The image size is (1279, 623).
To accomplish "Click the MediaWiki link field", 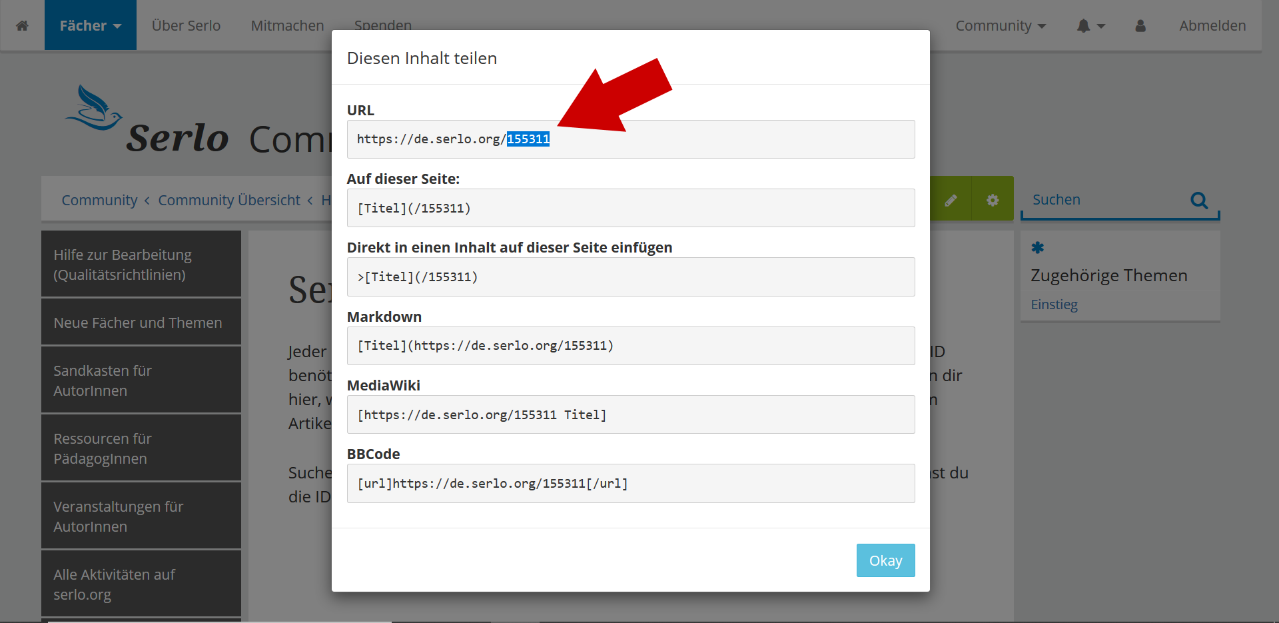I will coord(631,414).
